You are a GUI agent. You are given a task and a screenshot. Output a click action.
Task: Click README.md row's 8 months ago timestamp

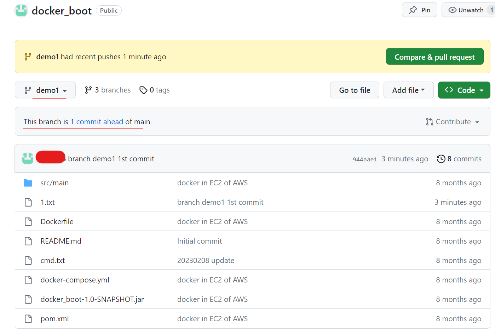click(x=459, y=241)
